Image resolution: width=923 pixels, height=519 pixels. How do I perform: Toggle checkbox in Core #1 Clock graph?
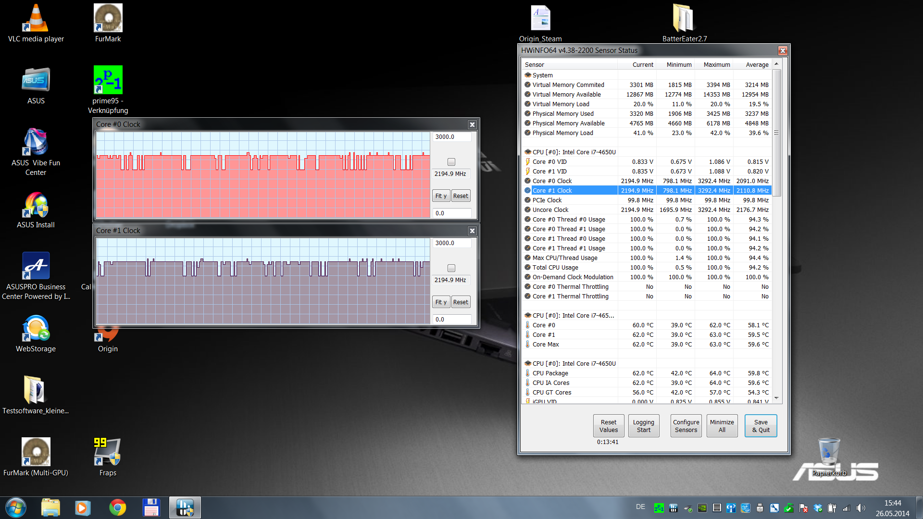point(451,268)
